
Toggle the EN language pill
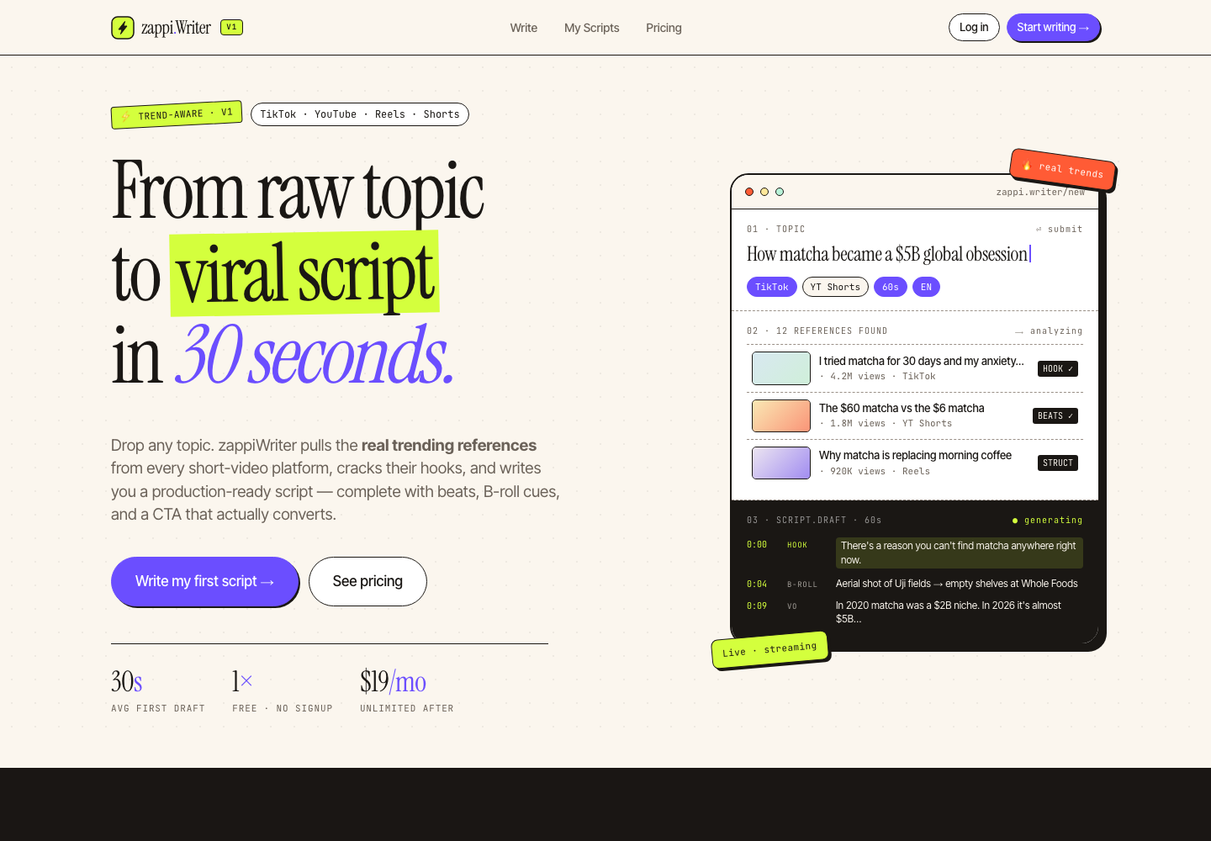click(x=926, y=287)
